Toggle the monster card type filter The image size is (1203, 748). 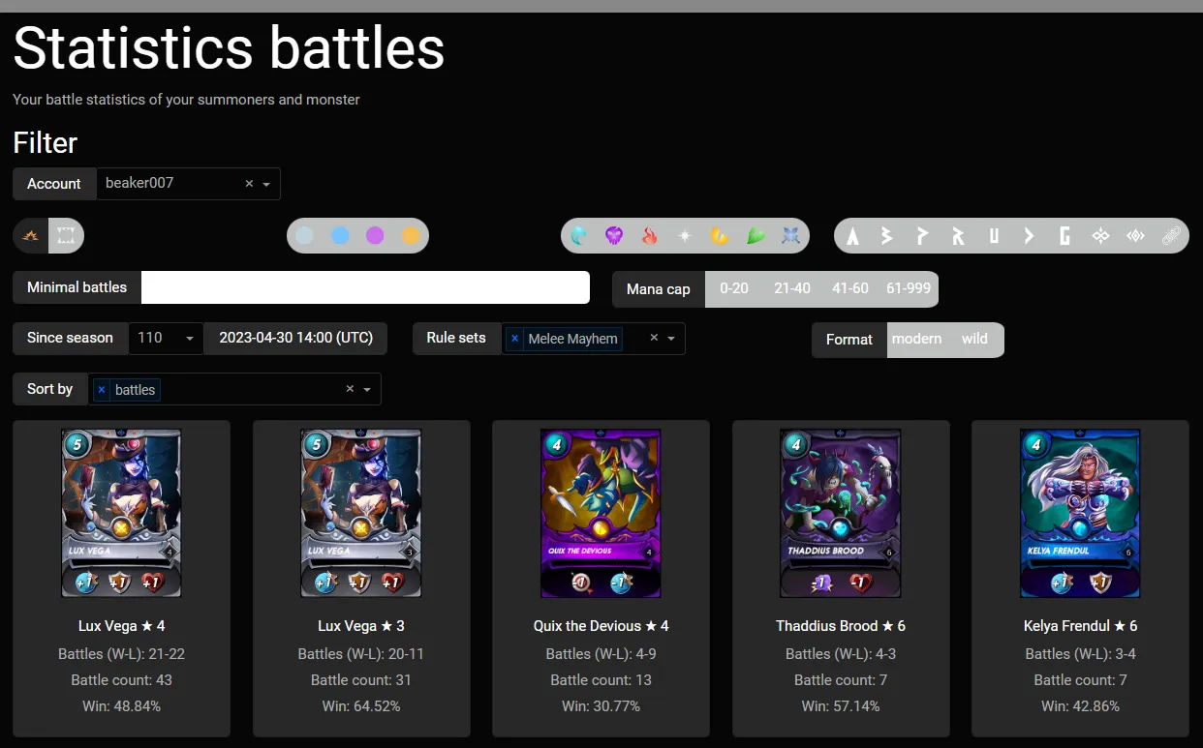point(66,235)
